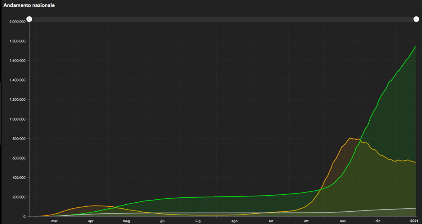Click the 200.000 y-axis label
Viewport: 422px width, 224px height.
click(19, 197)
